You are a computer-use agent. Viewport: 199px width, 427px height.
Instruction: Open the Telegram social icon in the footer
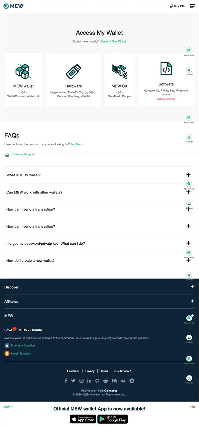pyautogui.click(x=132, y=381)
